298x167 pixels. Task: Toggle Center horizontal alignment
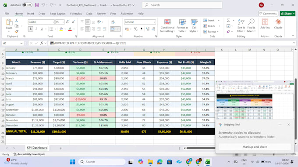tap(88, 29)
